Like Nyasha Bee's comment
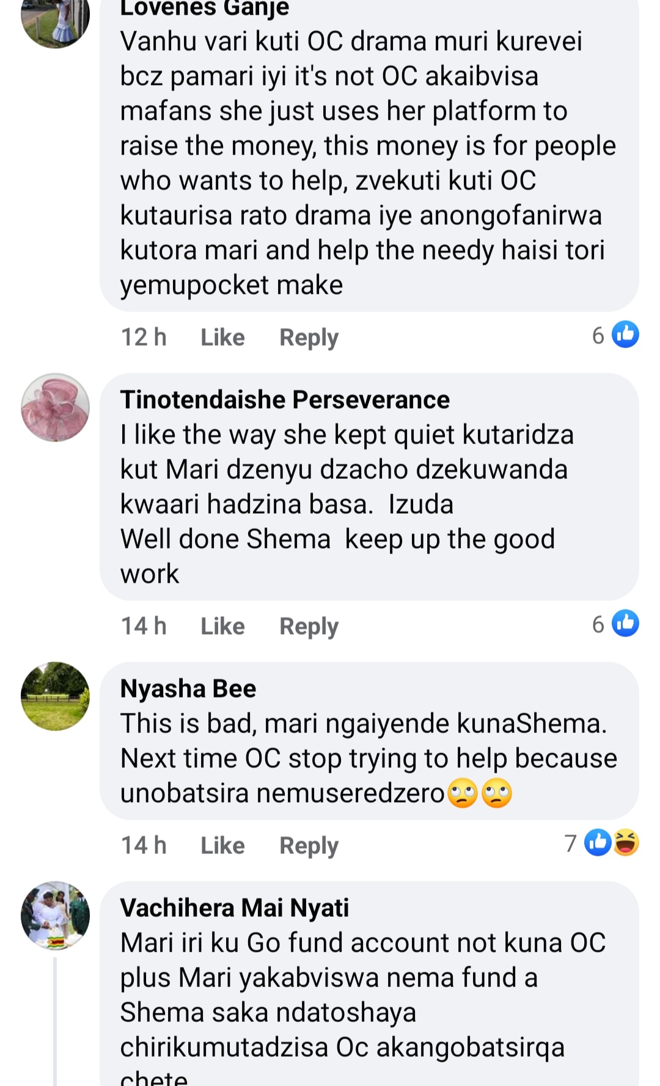This screenshot has width=660, height=1086. click(222, 845)
